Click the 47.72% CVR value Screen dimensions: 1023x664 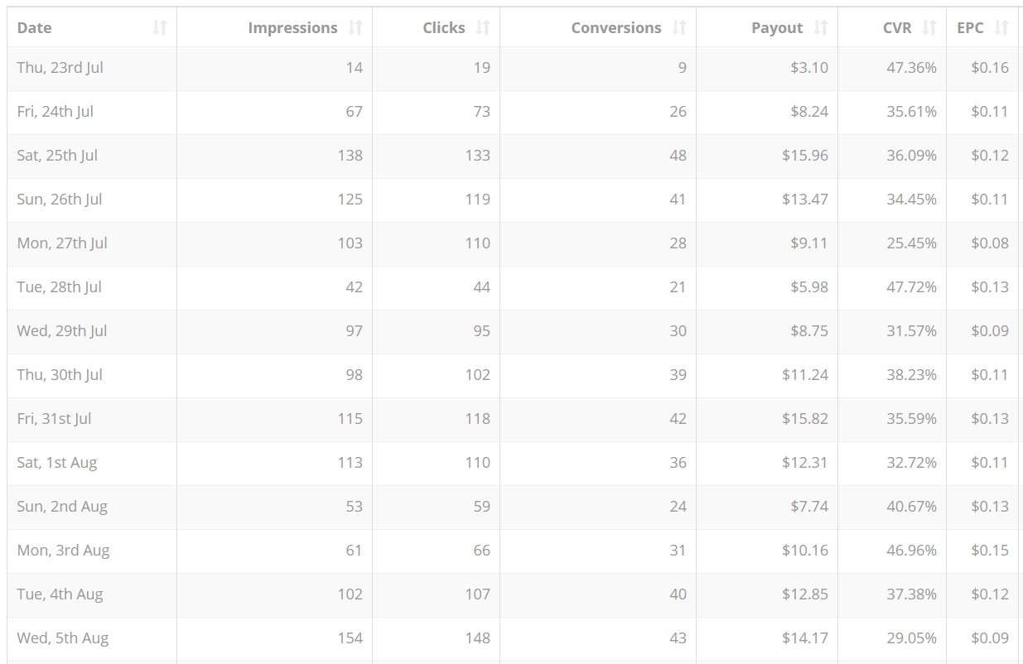point(911,287)
